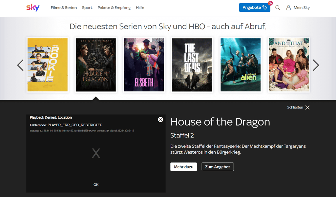
Task: Click the discount percent badge on Angebote
Action: (x=270, y=3)
